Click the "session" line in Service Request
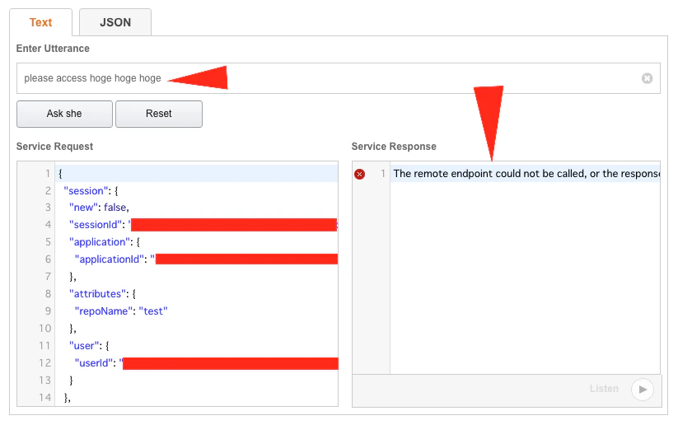Image resolution: width=678 pixels, height=425 pixels. click(x=91, y=190)
